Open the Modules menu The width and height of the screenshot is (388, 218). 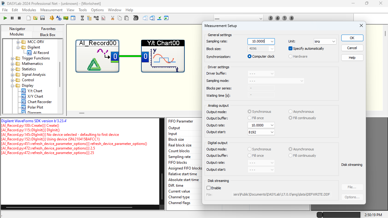tap(29, 10)
